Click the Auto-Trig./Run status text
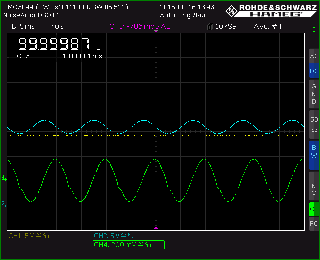This screenshot has height=260, width=320. 184,15
